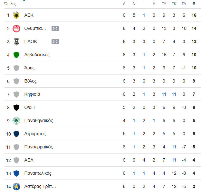Open the Λεβαδειακός team link
This screenshot has width=201, height=194.
click(37, 55)
